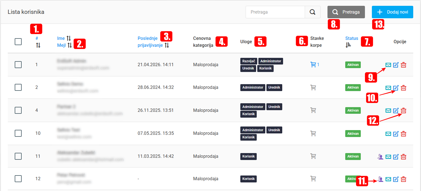
Task: Focus the Pretraga search input field
Action: (275, 12)
